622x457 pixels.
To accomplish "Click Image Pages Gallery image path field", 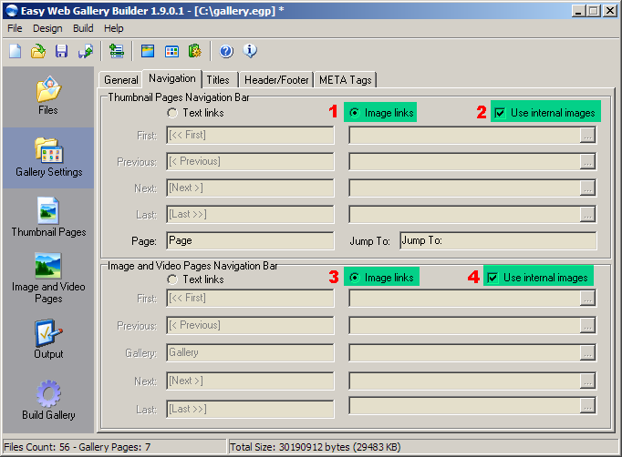I will click(x=464, y=353).
